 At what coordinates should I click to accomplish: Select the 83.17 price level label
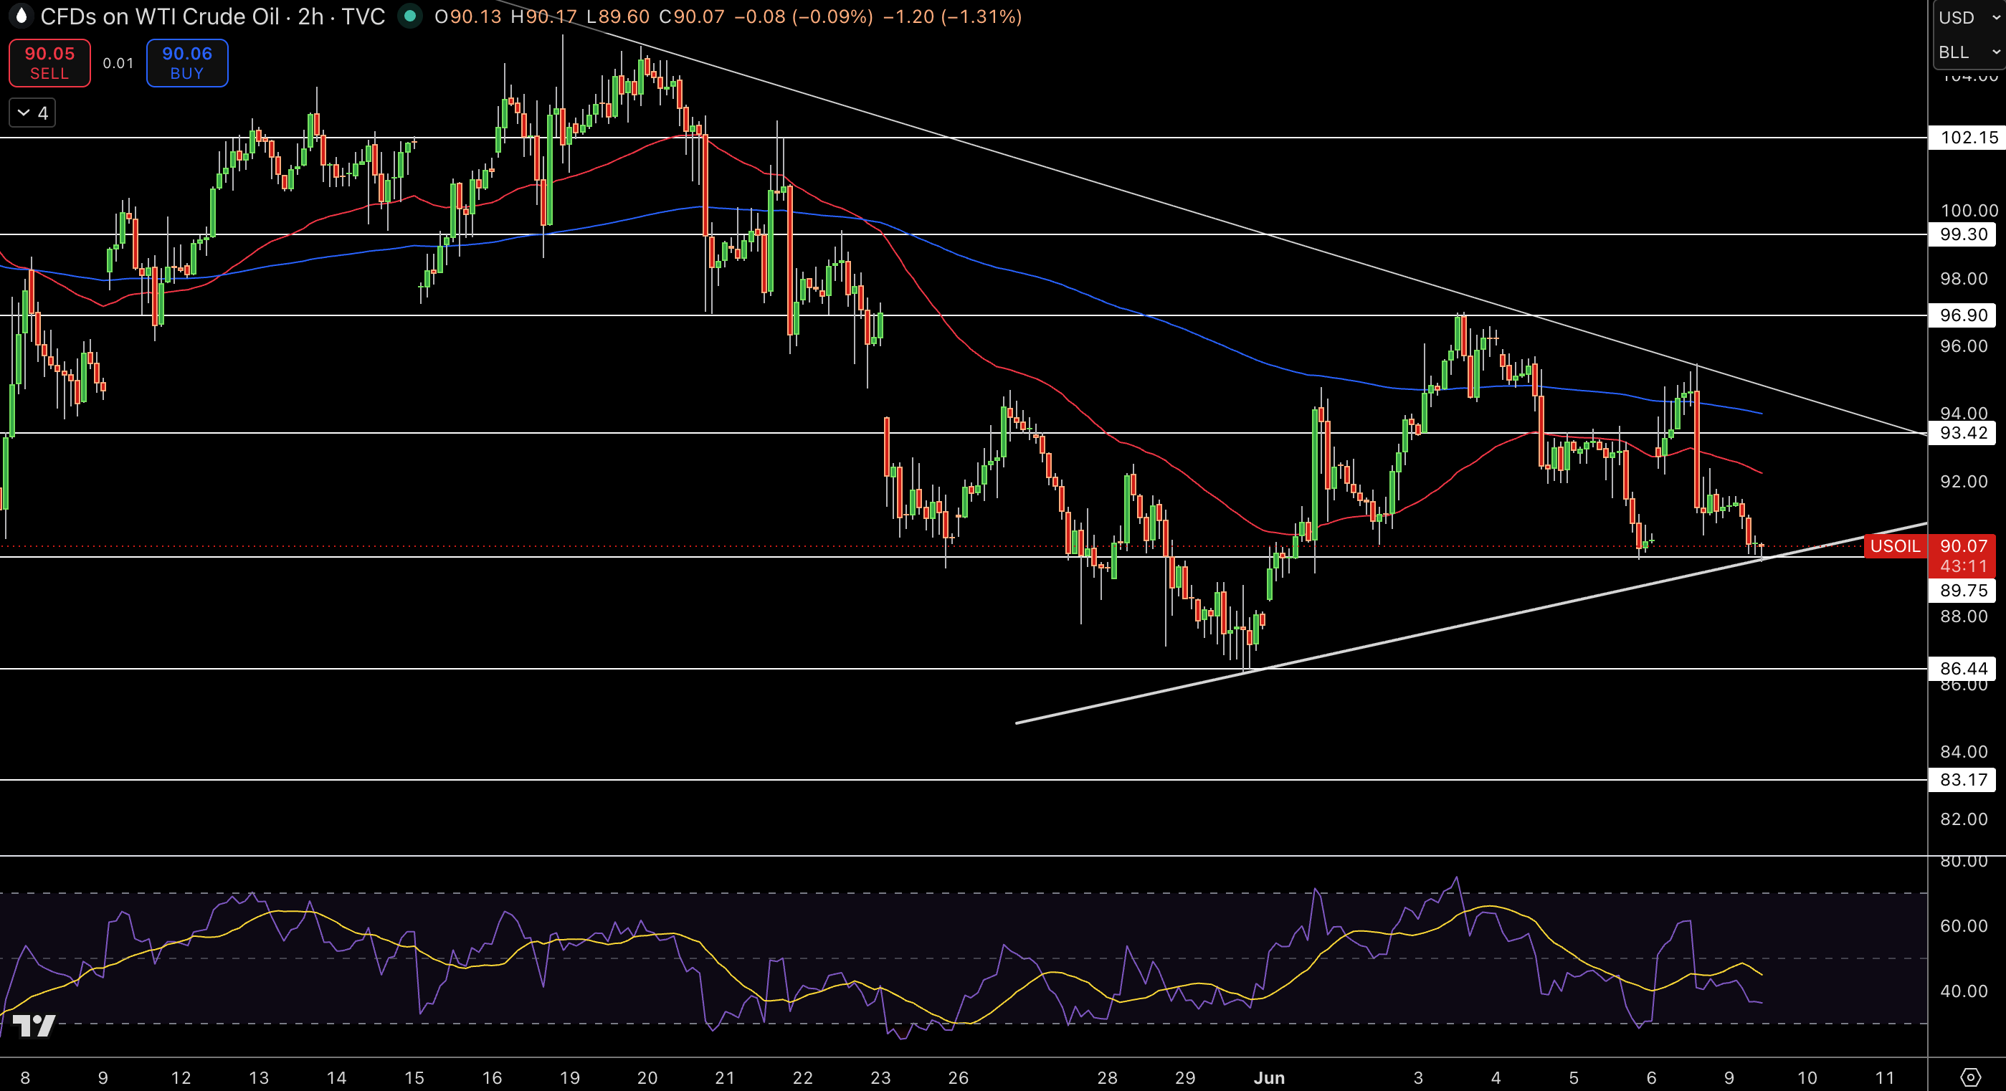(1962, 779)
